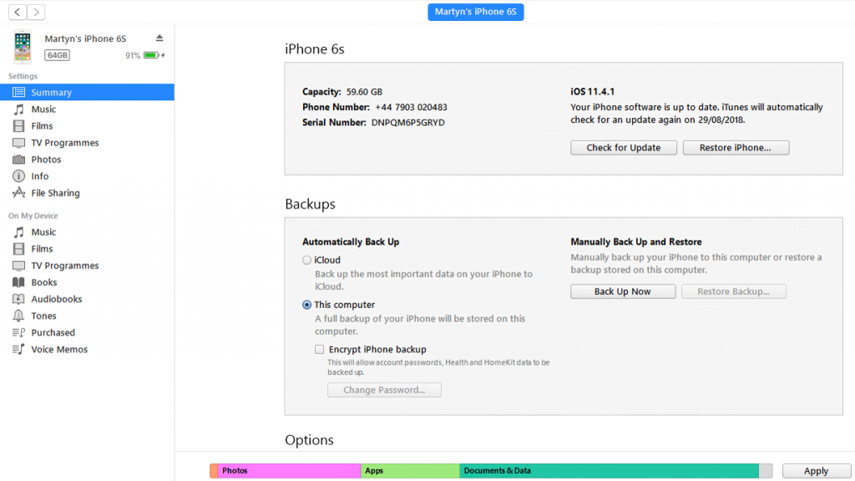This screenshot has height=481, width=855.
Task: Enable Encrypt iPhone backup checkbox
Action: coord(320,350)
